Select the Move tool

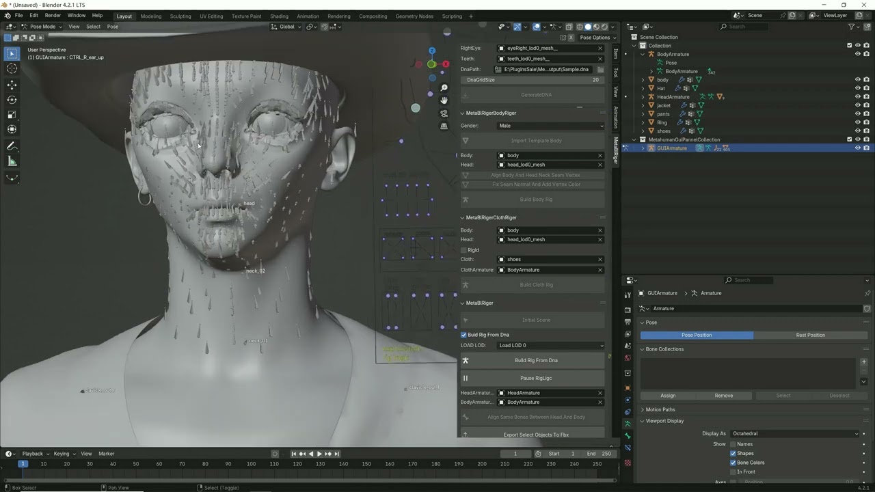tap(12, 85)
